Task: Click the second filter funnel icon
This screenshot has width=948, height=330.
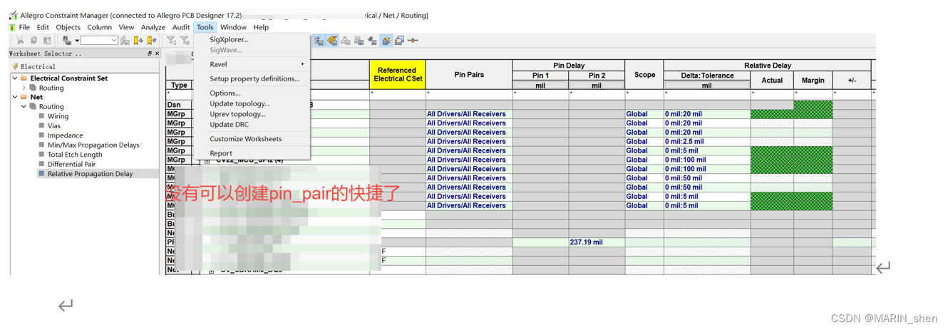Action: point(185,41)
